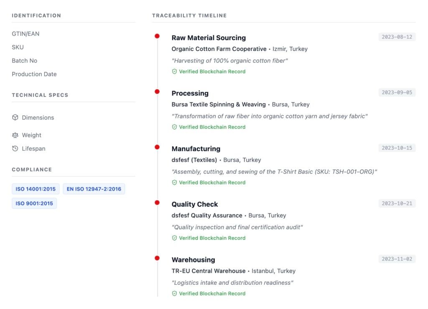Click the red Warehousing timeline dot
The width and height of the screenshot is (428, 309).
point(157,258)
